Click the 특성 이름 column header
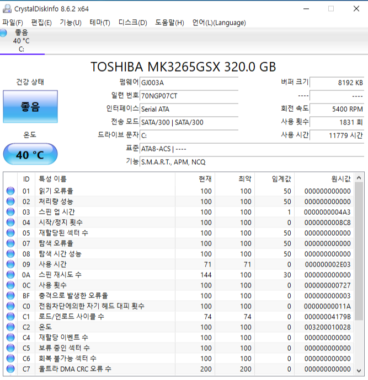The width and height of the screenshot is (368, 380). (105, 179)
